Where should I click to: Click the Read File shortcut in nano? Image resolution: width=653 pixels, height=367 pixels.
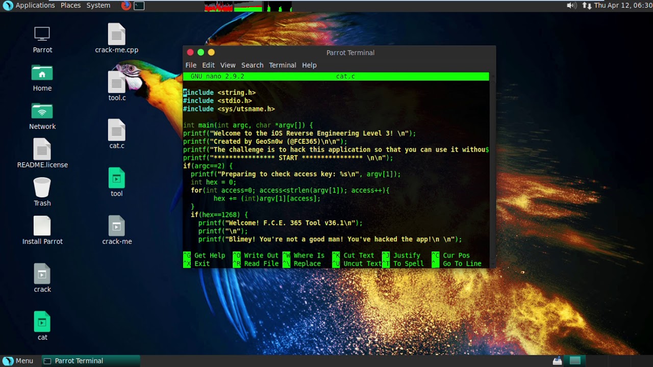256,264
